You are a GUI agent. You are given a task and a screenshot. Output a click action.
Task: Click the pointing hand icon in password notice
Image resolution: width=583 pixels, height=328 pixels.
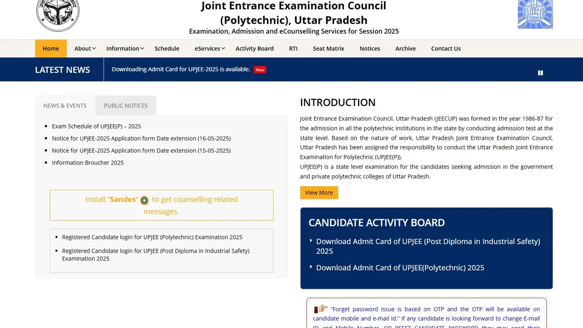pos(322,309)
